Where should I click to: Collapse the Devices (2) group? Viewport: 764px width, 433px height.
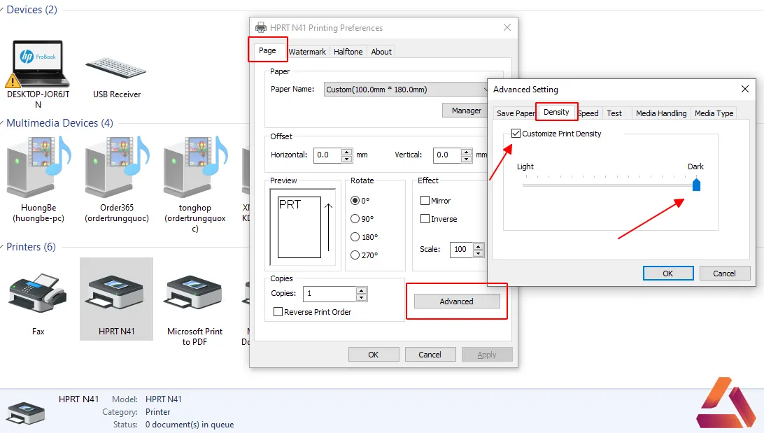pyautogui.click(x=2, y=10)
